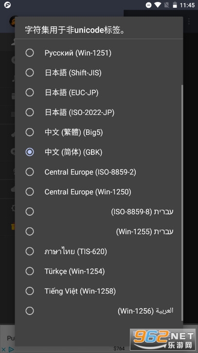The image size is (198, 353).
Task: Tap the ad info triangle icon
Action: pyautogui.click(x=11, y=349)
